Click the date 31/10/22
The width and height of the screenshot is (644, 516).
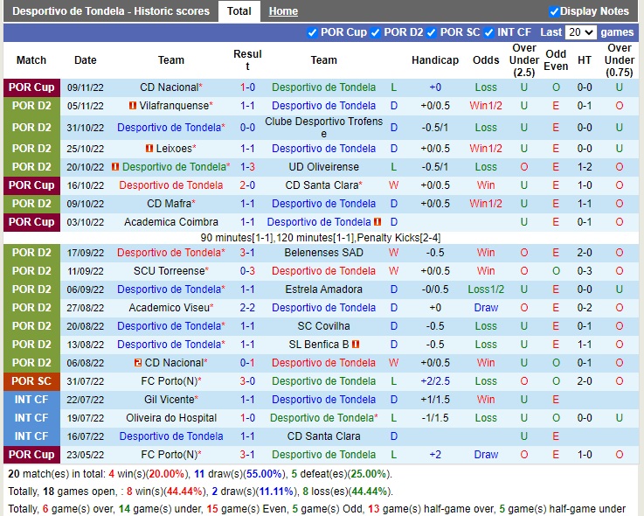[x=86, y=128]
